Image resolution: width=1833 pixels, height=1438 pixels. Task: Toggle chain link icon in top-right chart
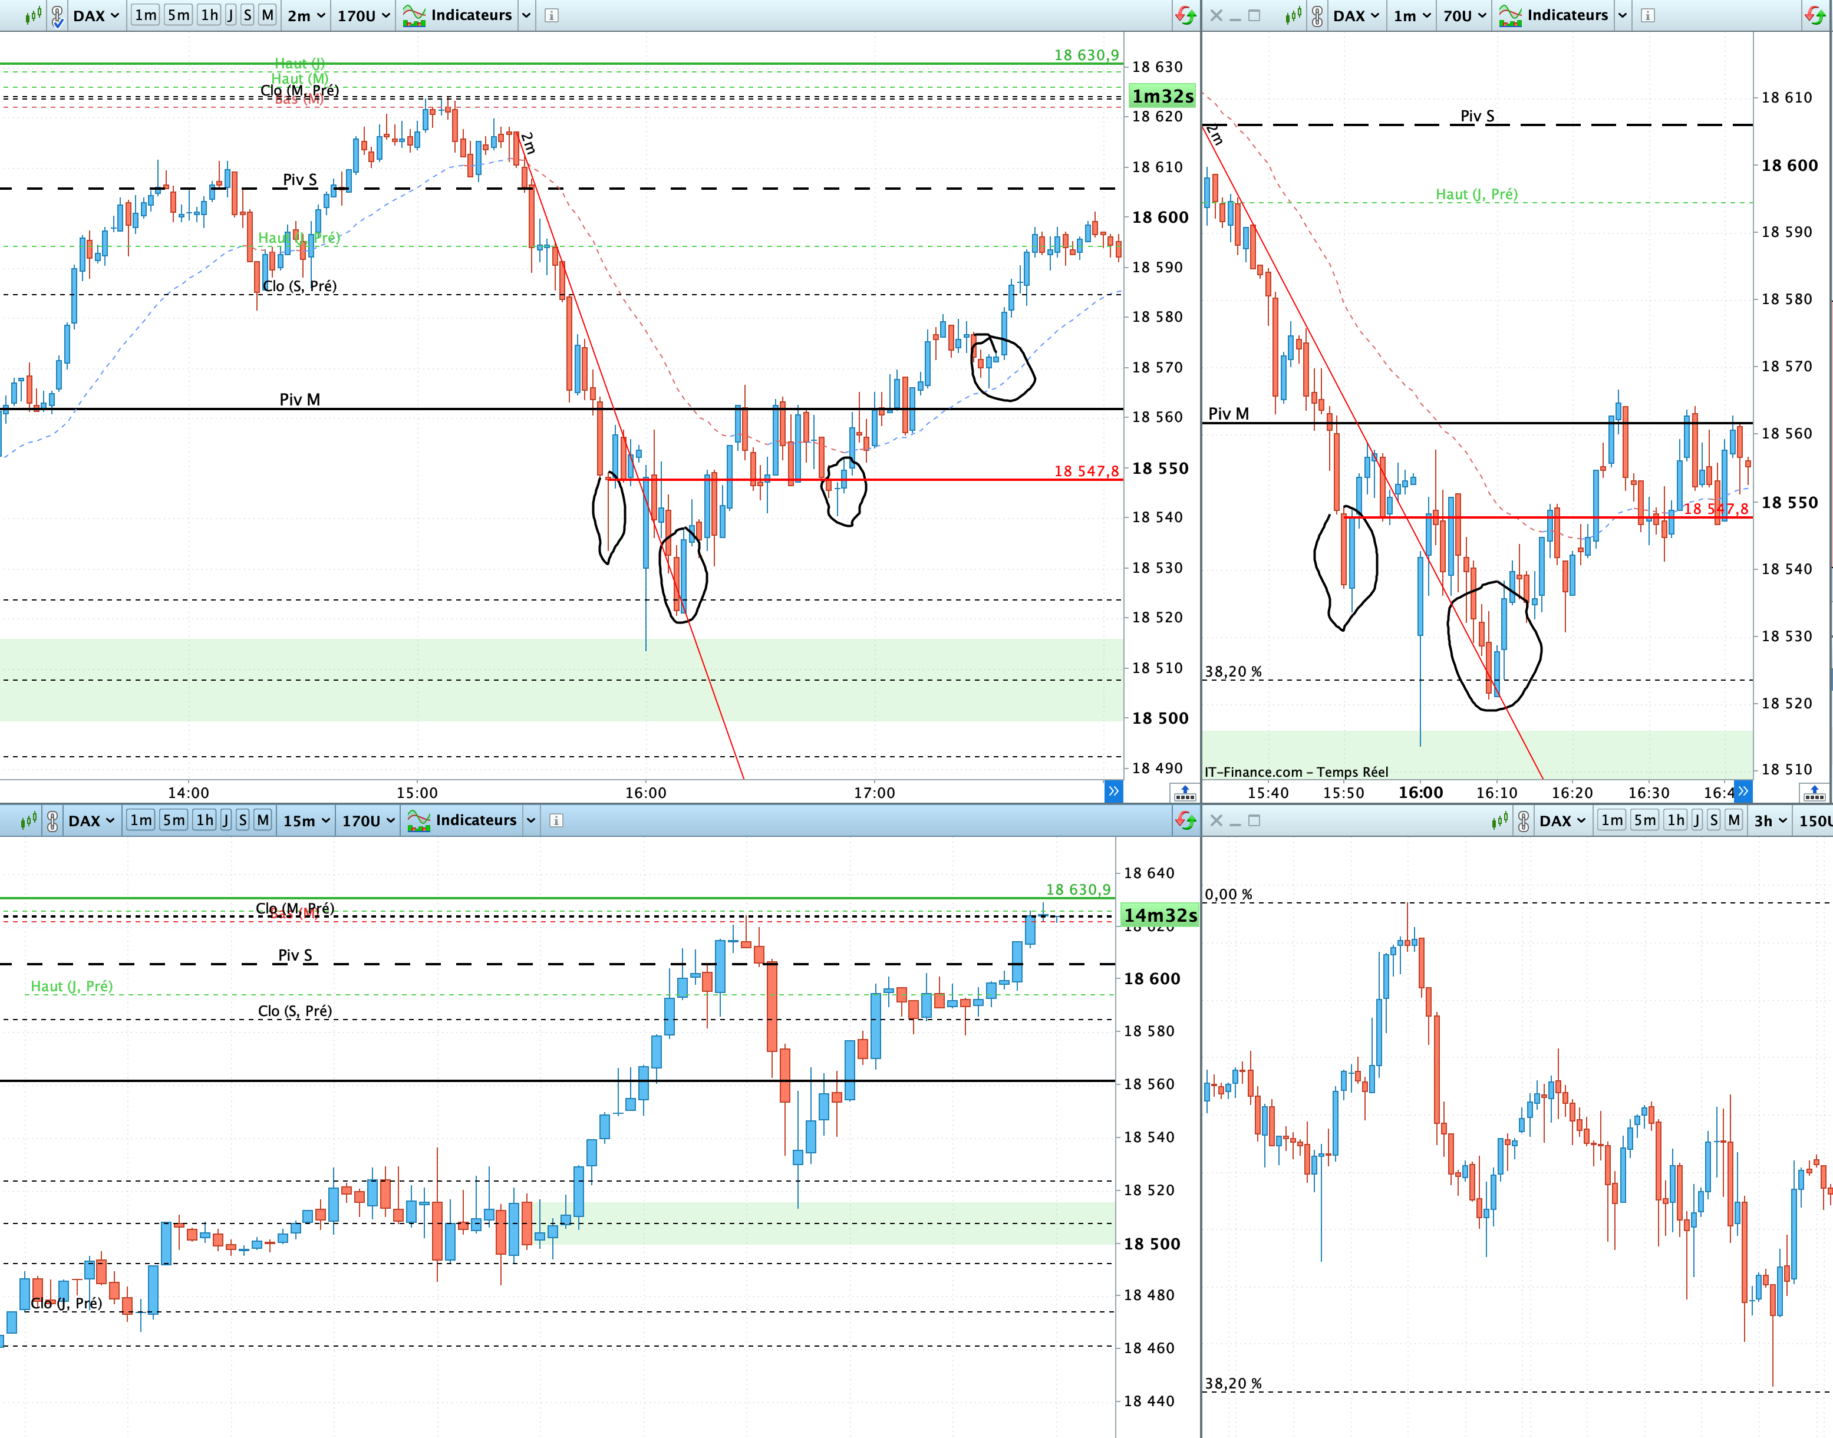click(x=1317, y=15)
